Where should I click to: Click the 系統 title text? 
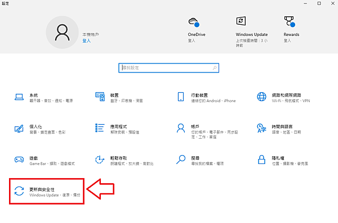(34, 95)
